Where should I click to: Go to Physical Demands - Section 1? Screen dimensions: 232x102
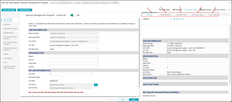point(11,38)
